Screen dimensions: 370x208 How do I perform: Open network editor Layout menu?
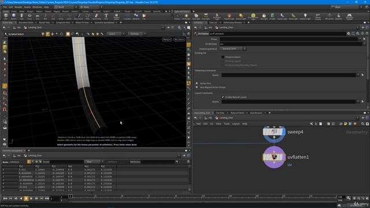pos(236,124)
